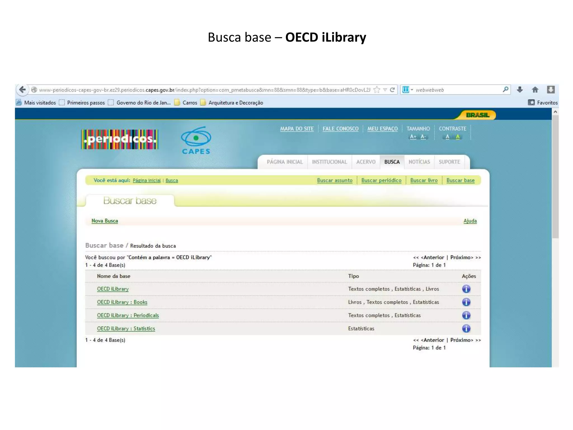The image size is (573, 430).
Task: Open Governo do Rio de Jan... bookmark
Action: 139,103
